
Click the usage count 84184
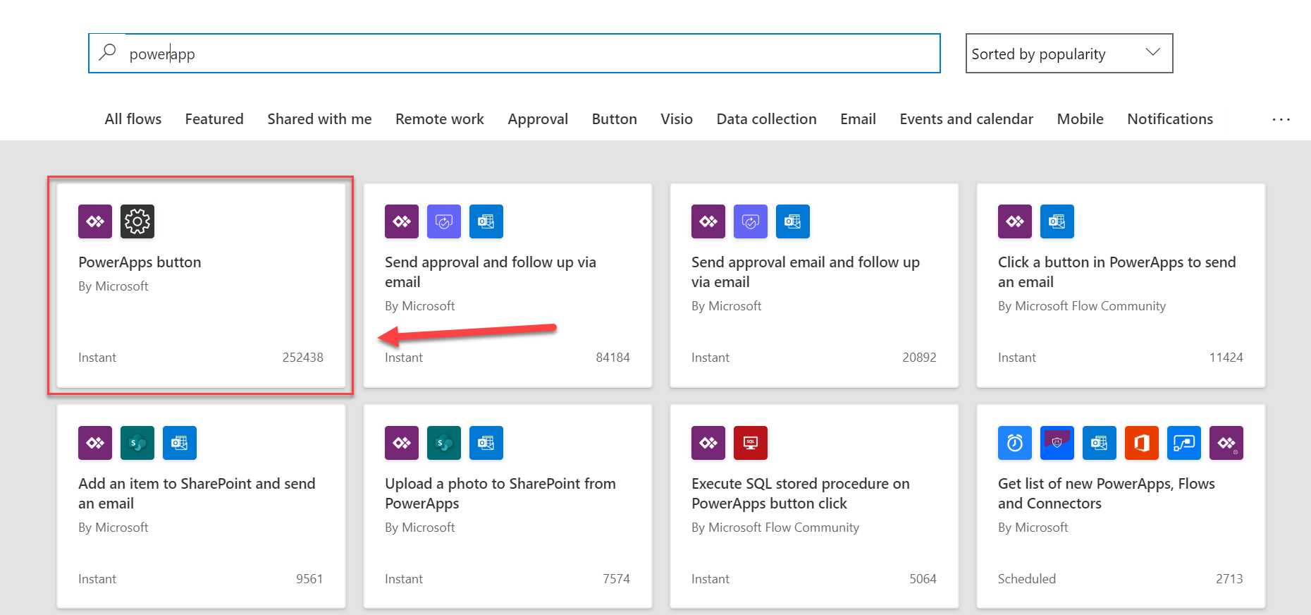click(613, 358)
